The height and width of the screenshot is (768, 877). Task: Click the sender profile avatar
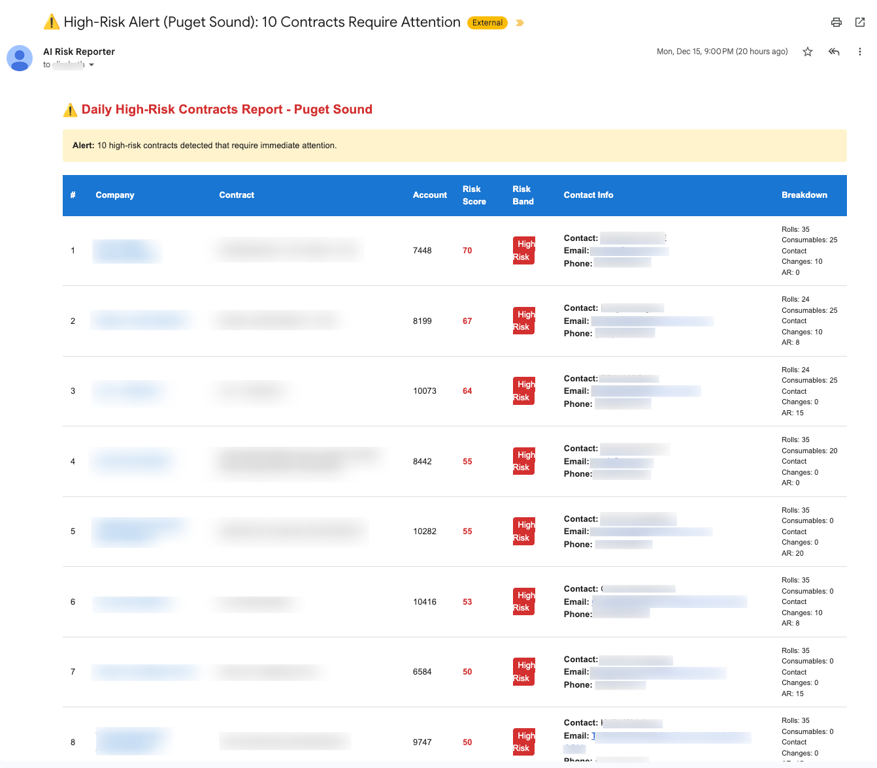[20, 58]
